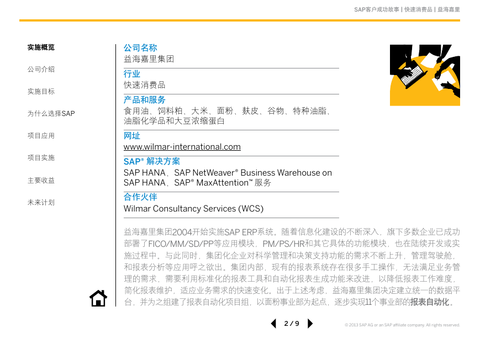Open the 实施目标 section
This screenshot has width=480, height=338.
point(41,91)
